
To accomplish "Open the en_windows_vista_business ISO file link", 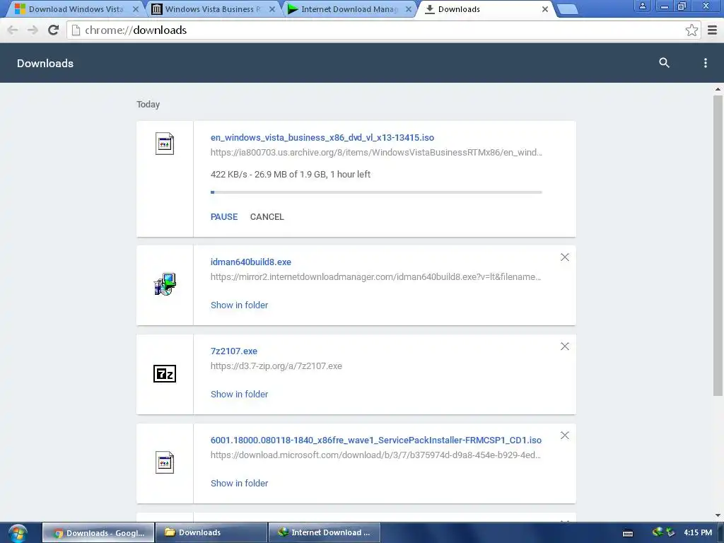I will [x=322, y=138].
